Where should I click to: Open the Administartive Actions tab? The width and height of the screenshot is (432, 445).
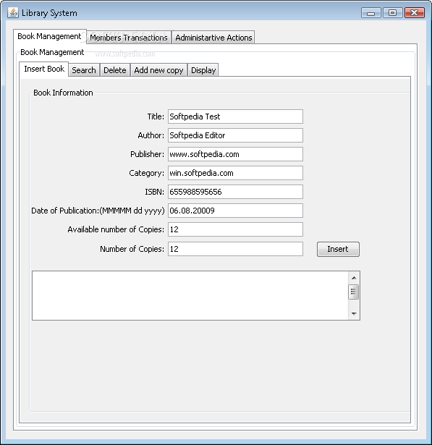pyautogui.click(x=213, y=38)
